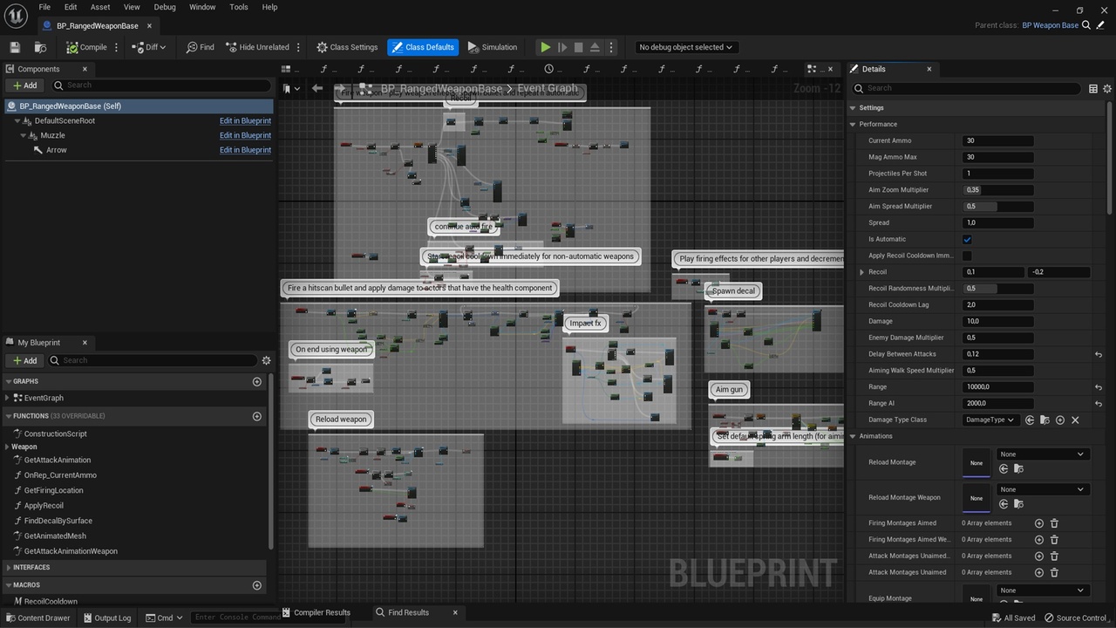The width and height of the screenshot is (1116, 628).
Task: Open Find in blueprint
Action: pos(200,47)
